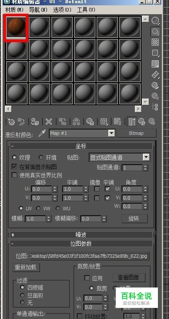Open the 工具(U) menu
This screenshot has height=319, width=169.
[86, 10]
